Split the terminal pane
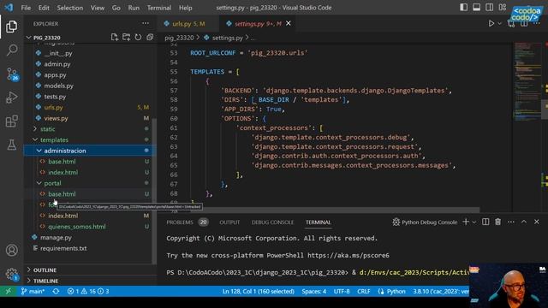The width and height of the screenshot is (548, 308). point(485,222)
